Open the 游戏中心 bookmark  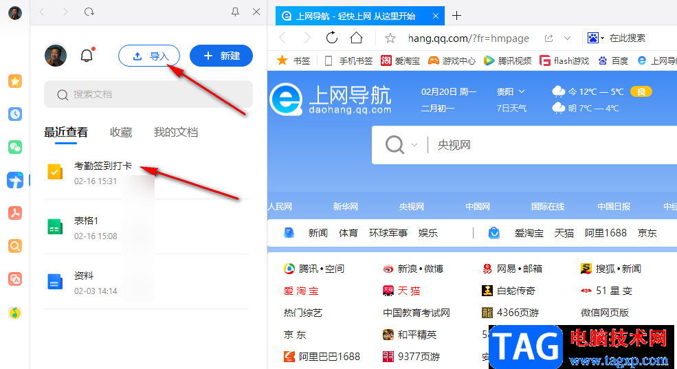(x=452, y=61)
